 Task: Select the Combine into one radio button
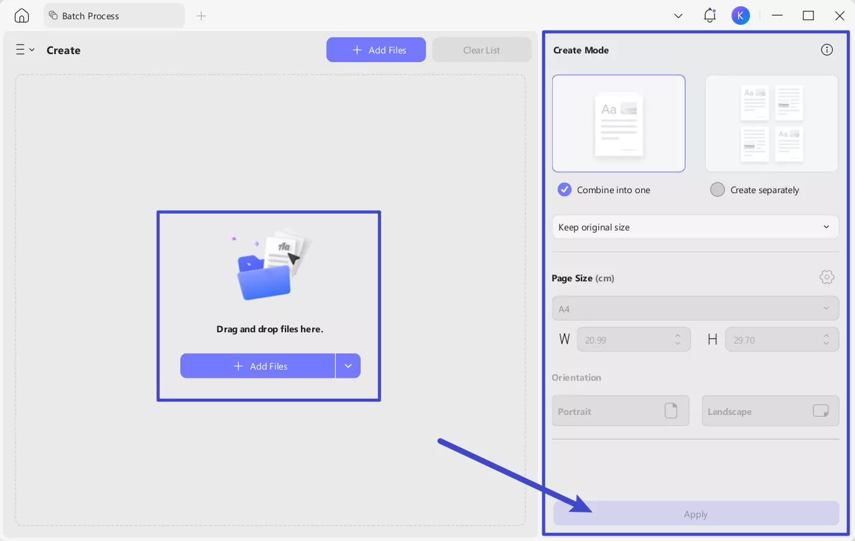point(565,189)
